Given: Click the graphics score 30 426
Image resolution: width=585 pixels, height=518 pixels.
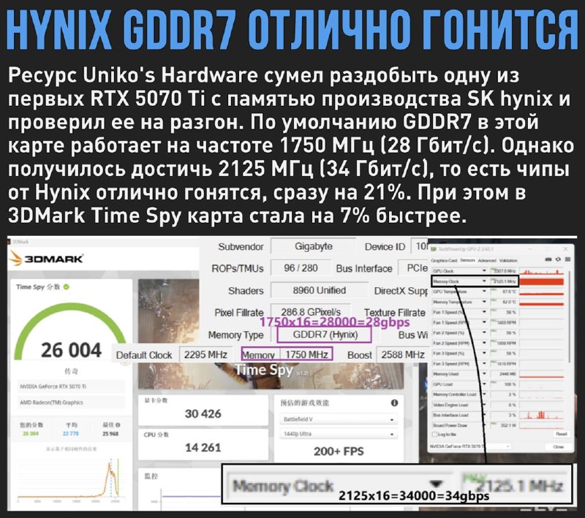Looking at the screenshot, I should pos(203,414).
